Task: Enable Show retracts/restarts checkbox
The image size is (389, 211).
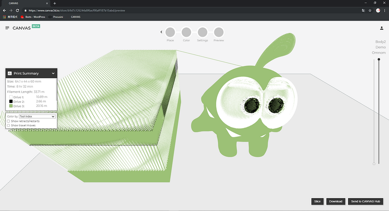Action: coord(9,121)
